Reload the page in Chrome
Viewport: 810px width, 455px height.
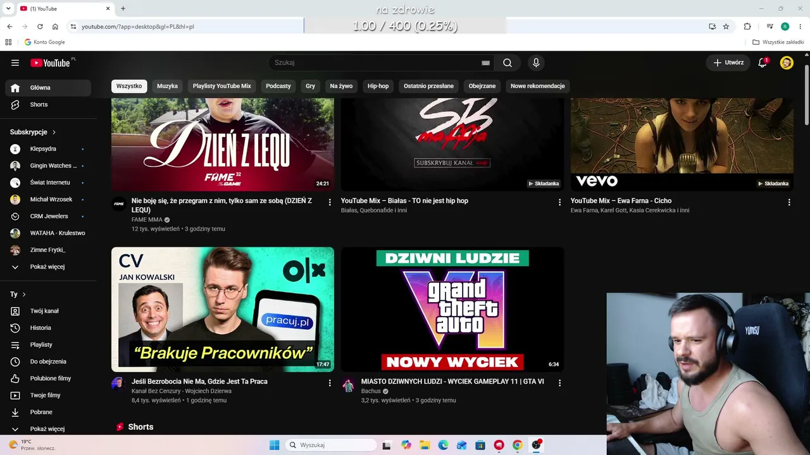pyautogui.click(x=40, y=27)
